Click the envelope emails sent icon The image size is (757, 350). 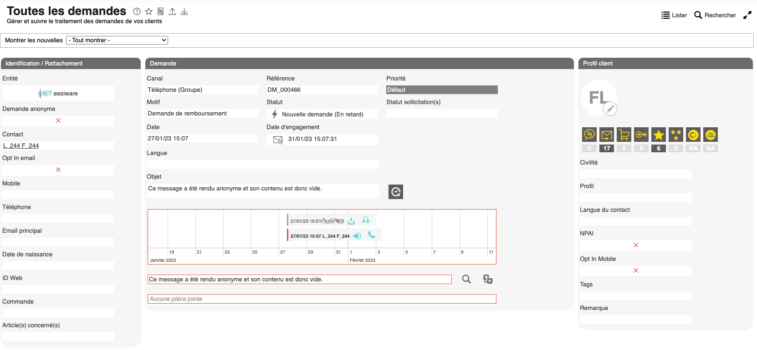coord(607,135)
